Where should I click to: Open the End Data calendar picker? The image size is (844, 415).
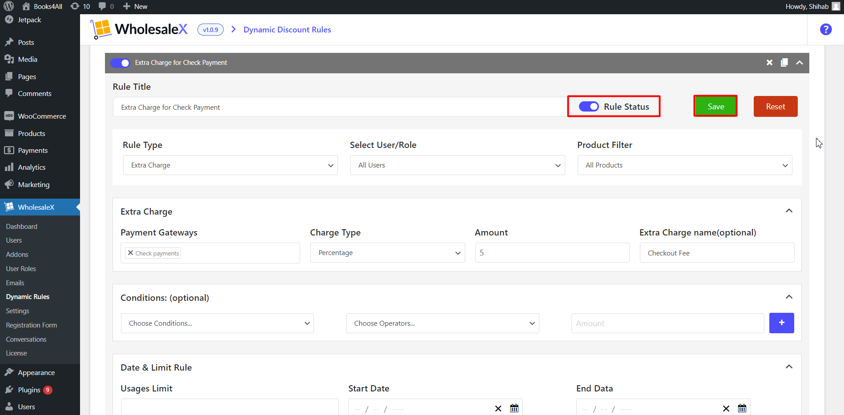tap(742, 408)
